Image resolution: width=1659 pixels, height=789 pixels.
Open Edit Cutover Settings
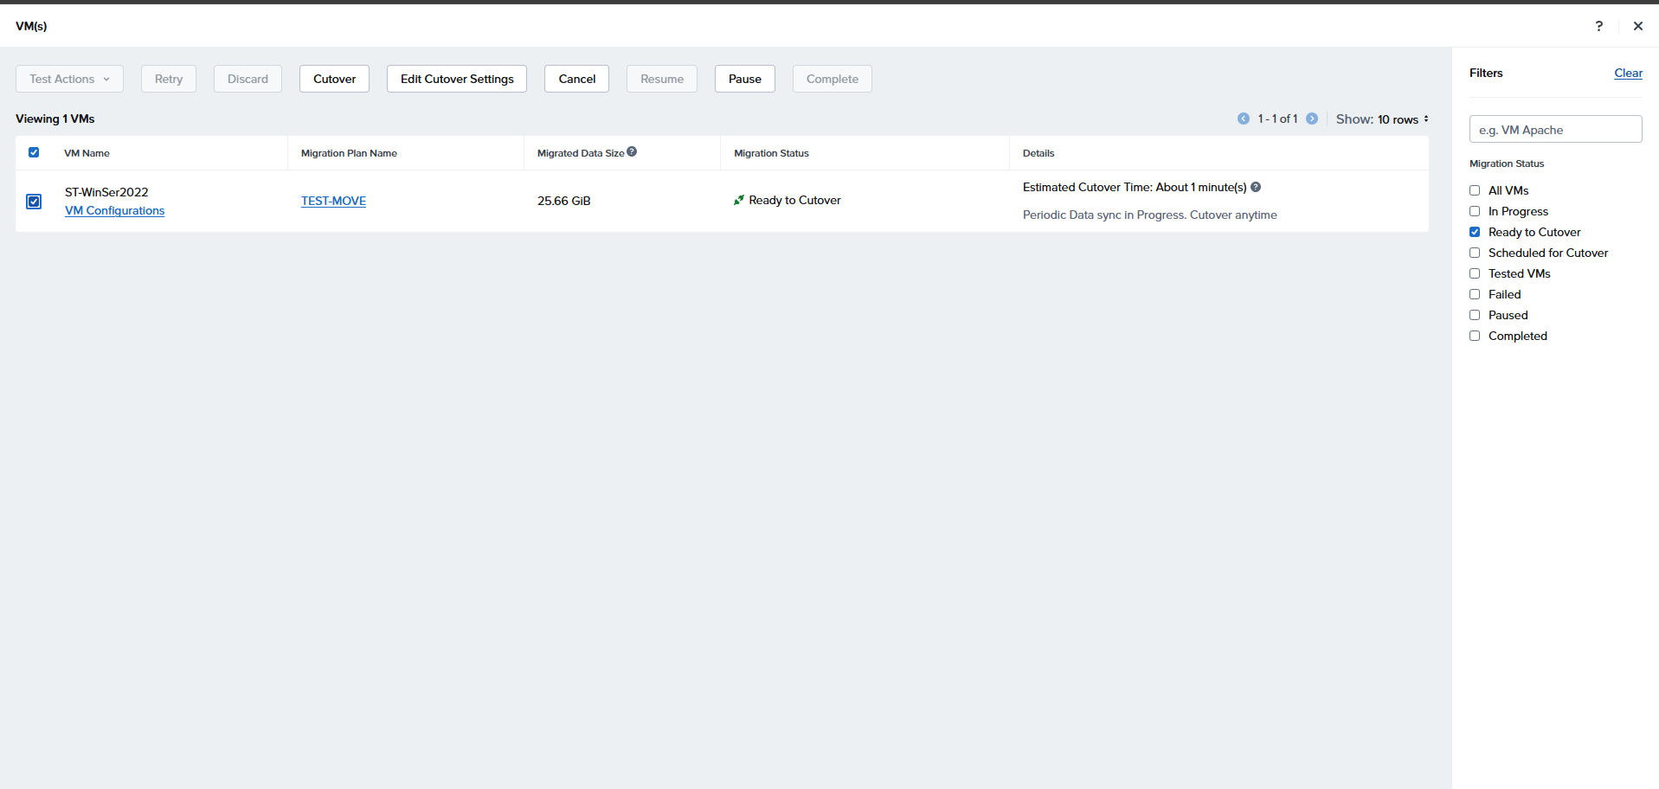[457, 79]
